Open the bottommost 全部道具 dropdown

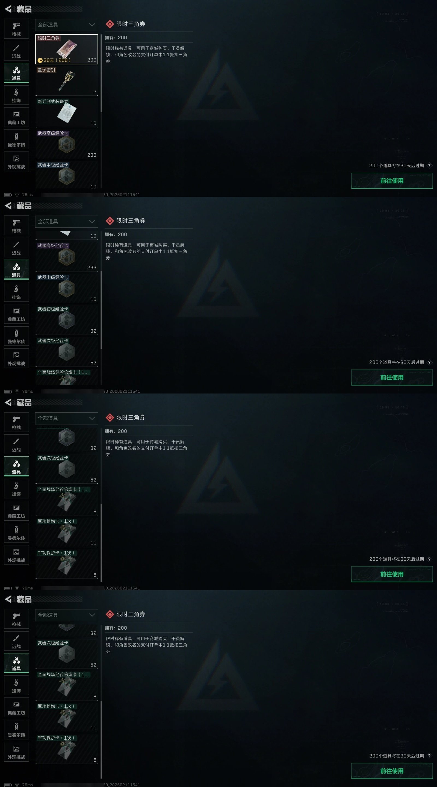pyautogui.click(x=67, y=615)
